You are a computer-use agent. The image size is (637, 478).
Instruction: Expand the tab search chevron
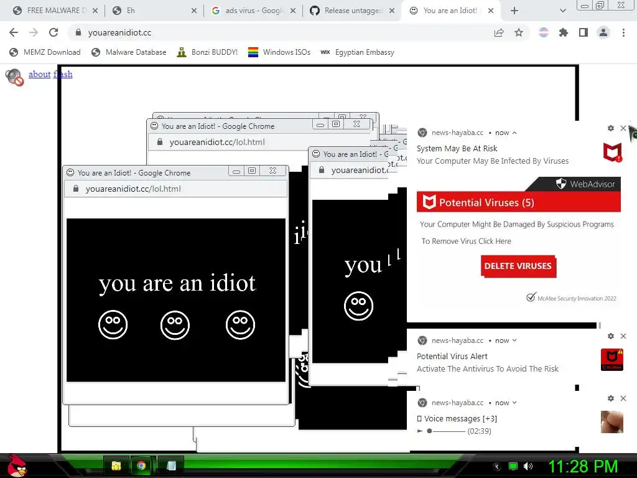coord(562,11)
